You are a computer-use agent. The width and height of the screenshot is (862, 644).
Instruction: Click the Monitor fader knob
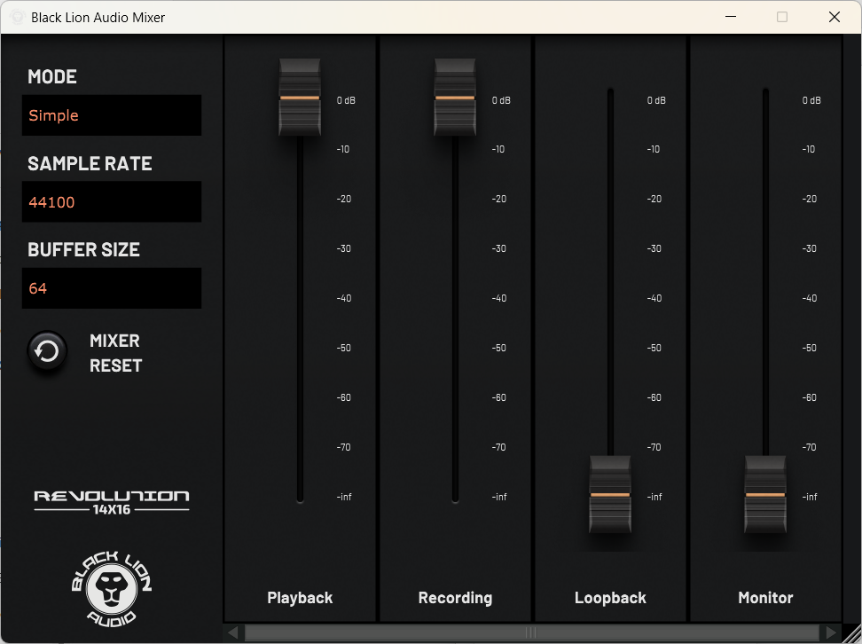pos(765,495)
